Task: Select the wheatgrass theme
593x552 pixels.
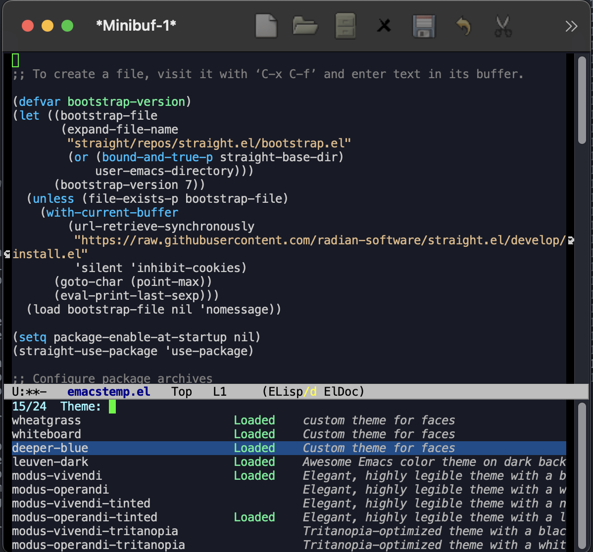Action: click(x=47, y=420)
